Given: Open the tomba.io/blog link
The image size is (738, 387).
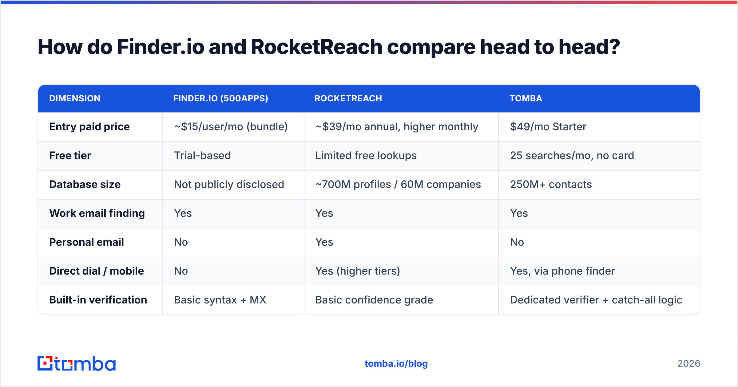Looking at the screenshot, I should 396,364.
